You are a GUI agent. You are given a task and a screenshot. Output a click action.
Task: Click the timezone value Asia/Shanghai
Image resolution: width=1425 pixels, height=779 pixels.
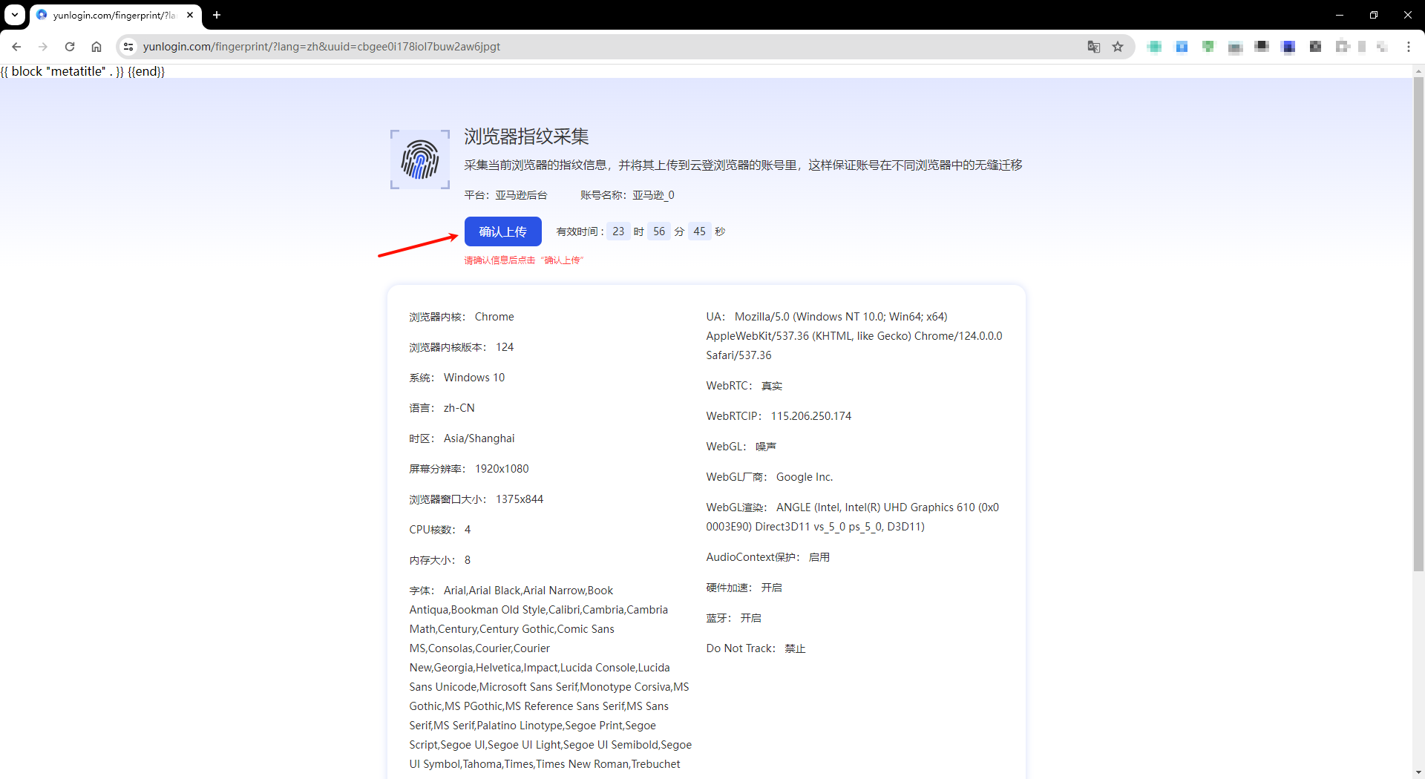click(479, 438)
